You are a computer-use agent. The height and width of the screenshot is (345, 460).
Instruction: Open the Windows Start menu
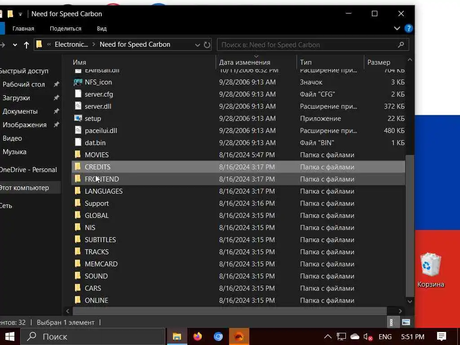coord(10,336)
